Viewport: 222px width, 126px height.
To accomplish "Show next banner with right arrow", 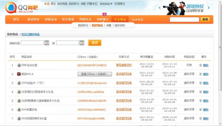I will click(209, 8).
